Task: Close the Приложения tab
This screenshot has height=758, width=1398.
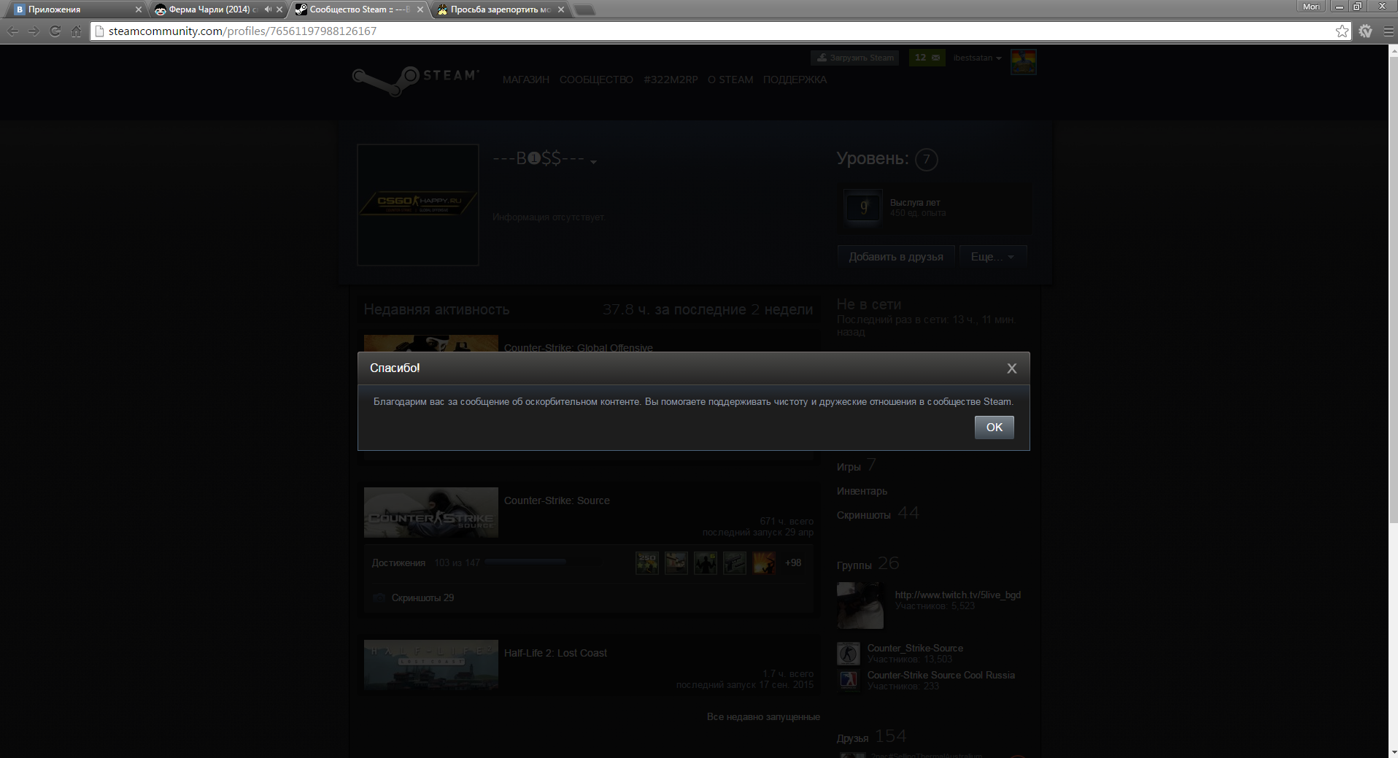Action: click(x=138, y=9)
